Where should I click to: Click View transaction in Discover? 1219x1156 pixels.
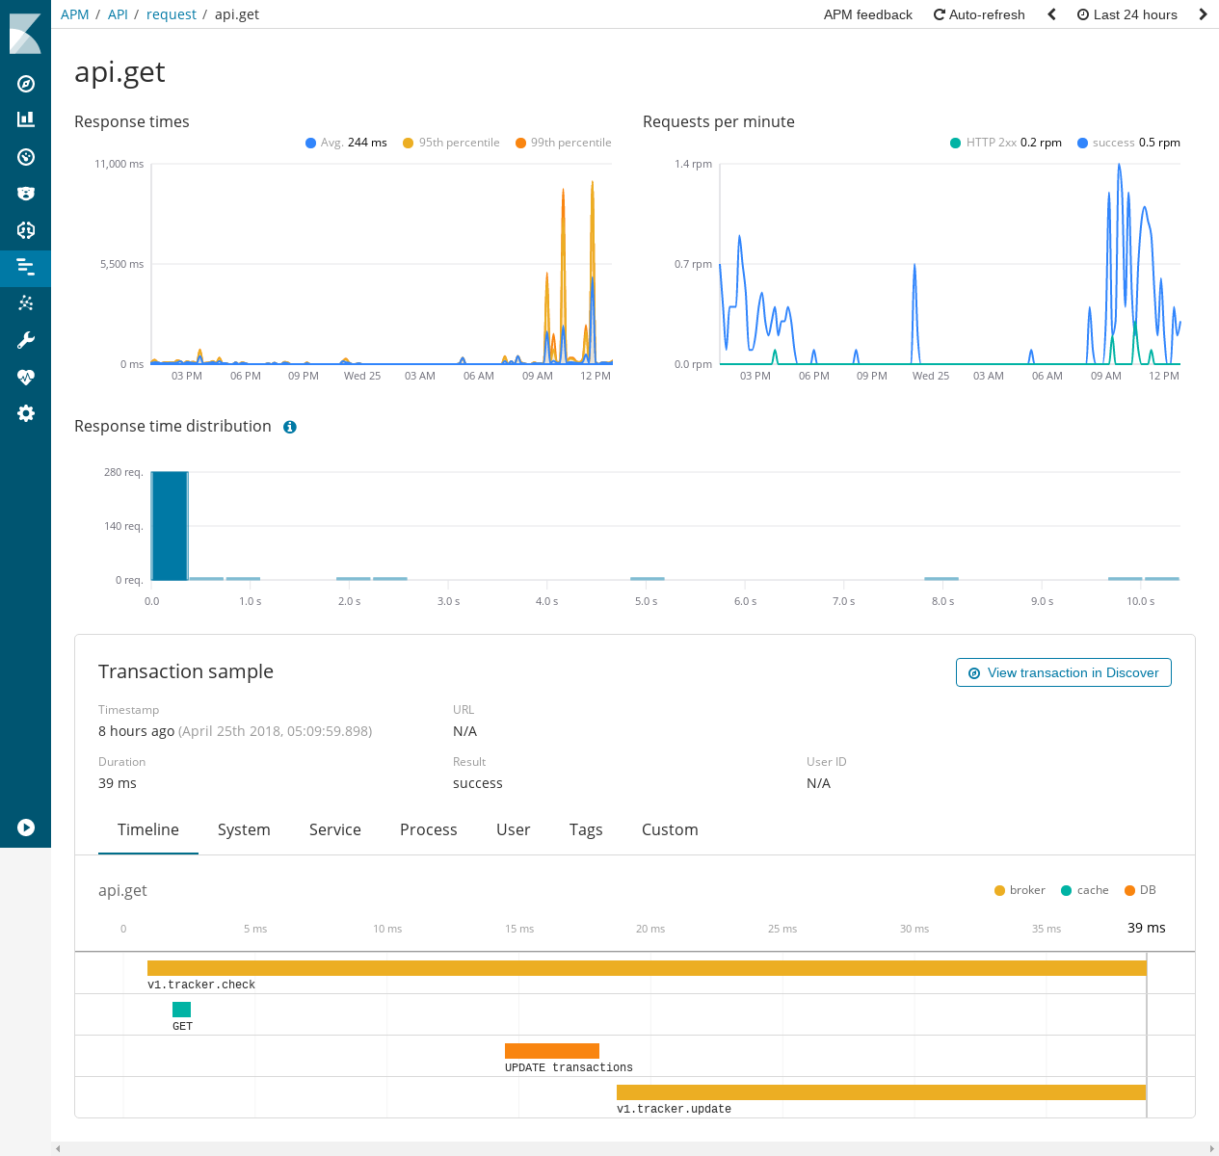point(1063,671)
